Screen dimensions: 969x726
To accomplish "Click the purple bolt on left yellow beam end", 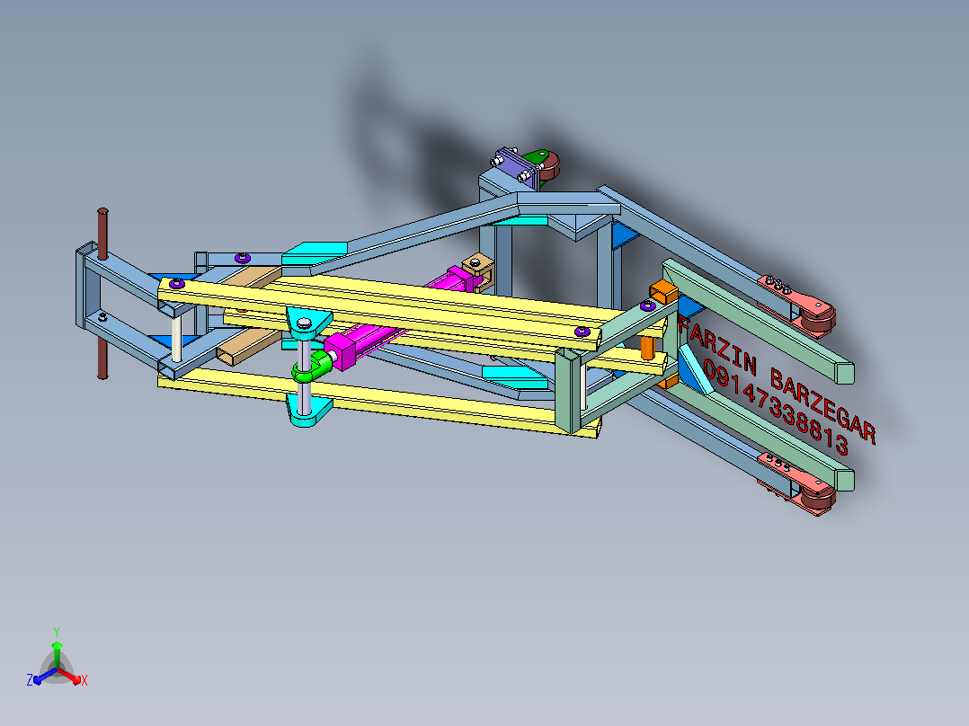I will [x=177, y=284].
